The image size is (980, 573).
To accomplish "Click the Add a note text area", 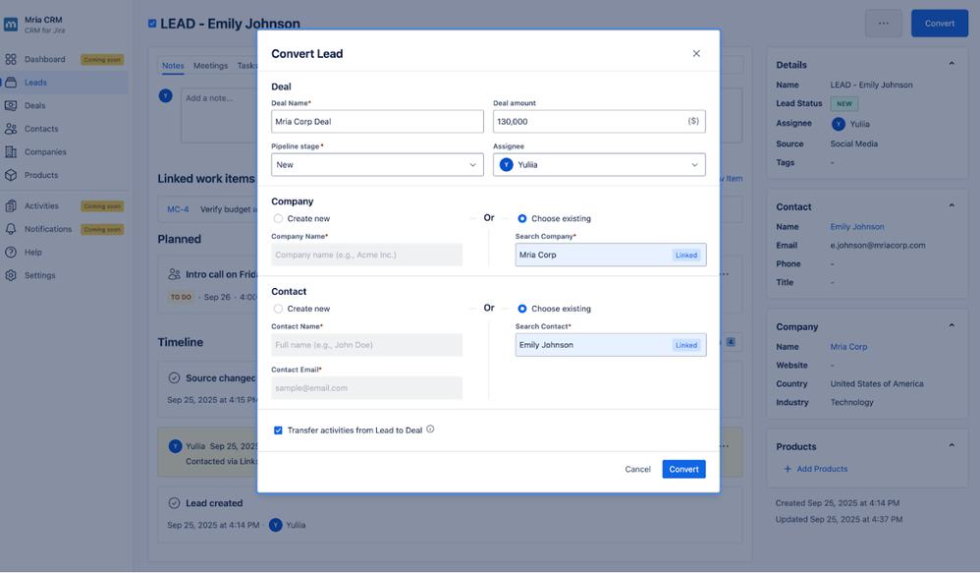I will [219, 116].
